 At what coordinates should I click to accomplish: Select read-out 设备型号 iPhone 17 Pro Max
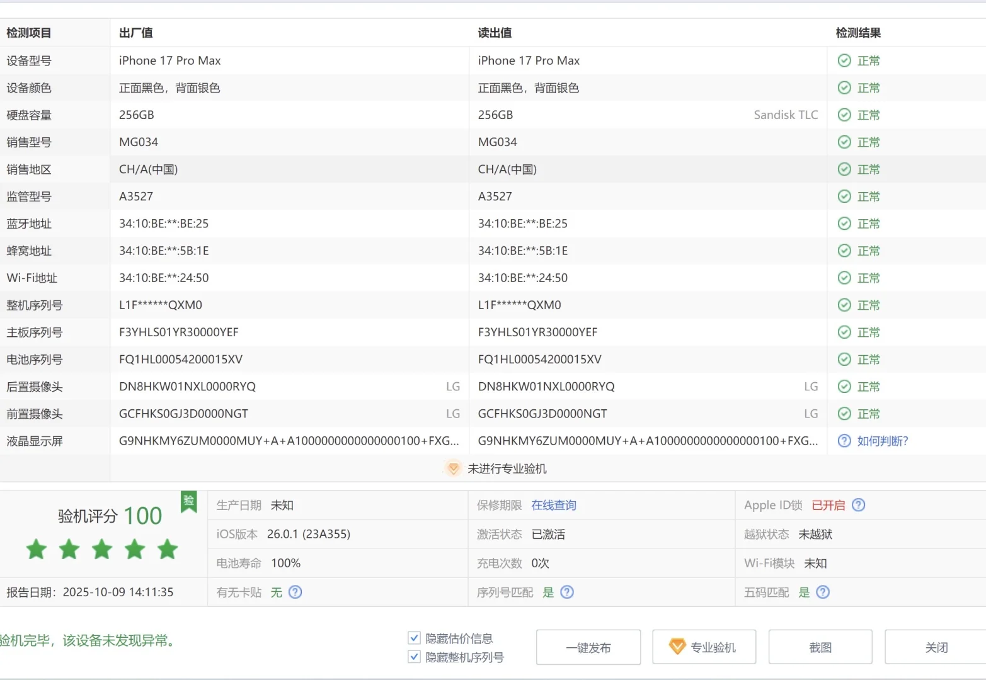(x=529, y=60)
